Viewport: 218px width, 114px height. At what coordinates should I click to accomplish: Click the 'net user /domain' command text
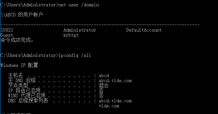(x=79, y=5)
